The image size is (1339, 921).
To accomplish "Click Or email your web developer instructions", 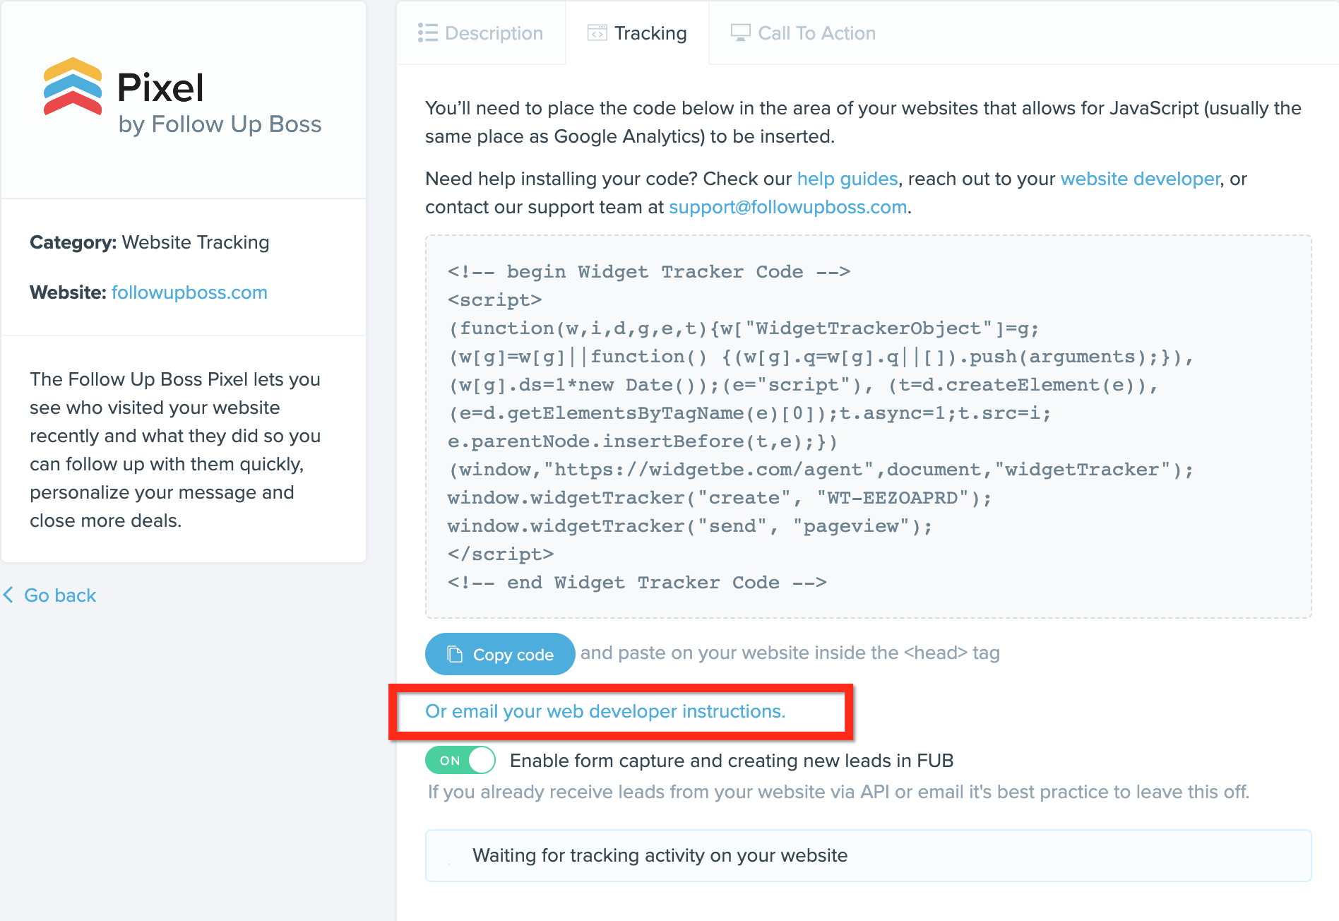I will pos(605,711).
